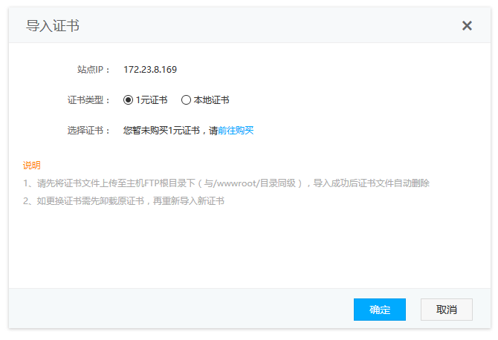Confirm with the 确定 button
This screenshot has width=498, height=340.
[380, 310]
